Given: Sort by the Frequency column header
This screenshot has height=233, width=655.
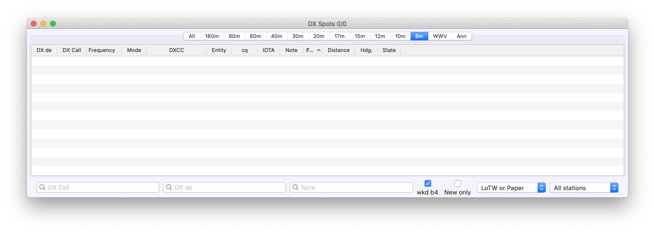Looking at the screenshot, I should point(102,50).
